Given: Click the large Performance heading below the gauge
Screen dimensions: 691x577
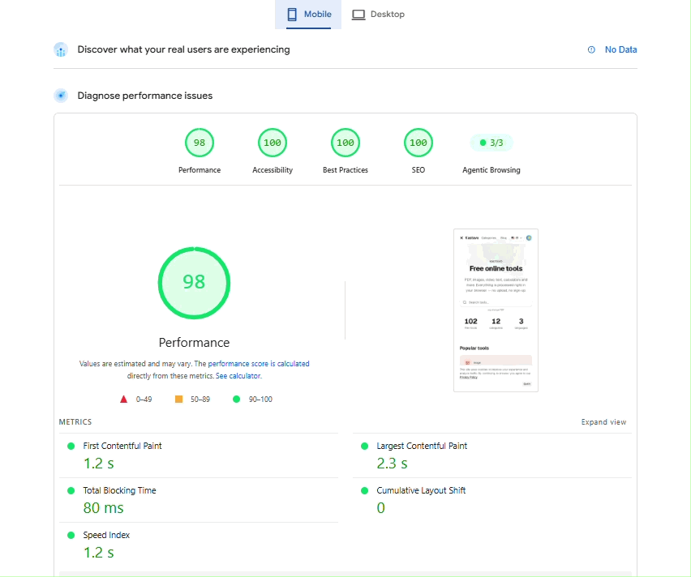Looking at the screenshot, I should pos(195,343).
